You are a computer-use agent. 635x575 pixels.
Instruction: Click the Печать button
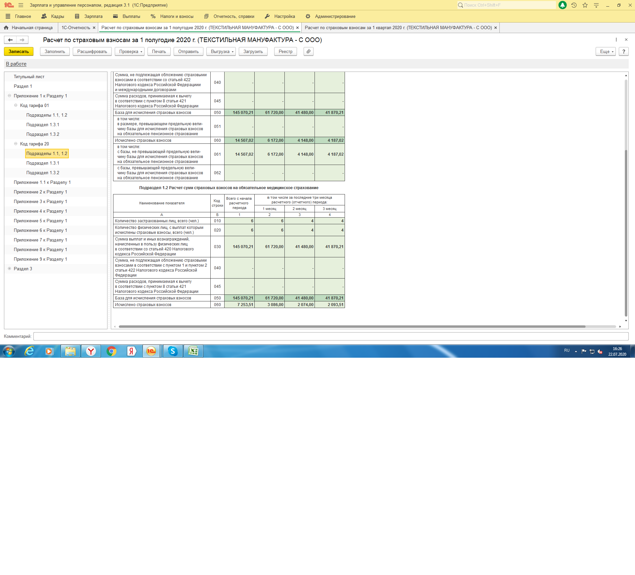[x=159, y=52]
